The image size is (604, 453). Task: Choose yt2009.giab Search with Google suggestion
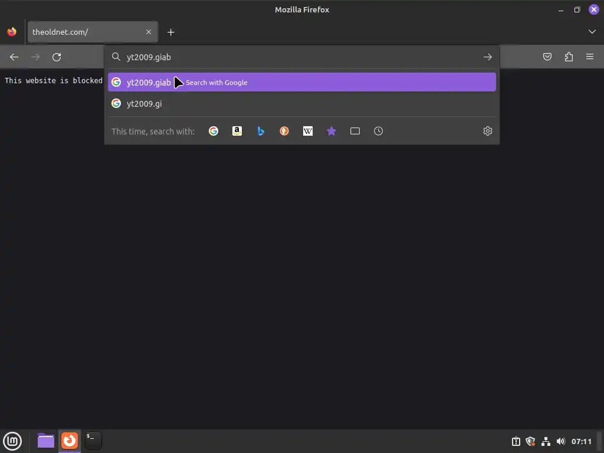[301, 82]
